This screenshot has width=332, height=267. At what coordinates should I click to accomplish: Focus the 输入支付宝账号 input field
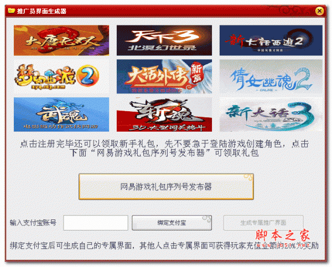click(96, 223)
